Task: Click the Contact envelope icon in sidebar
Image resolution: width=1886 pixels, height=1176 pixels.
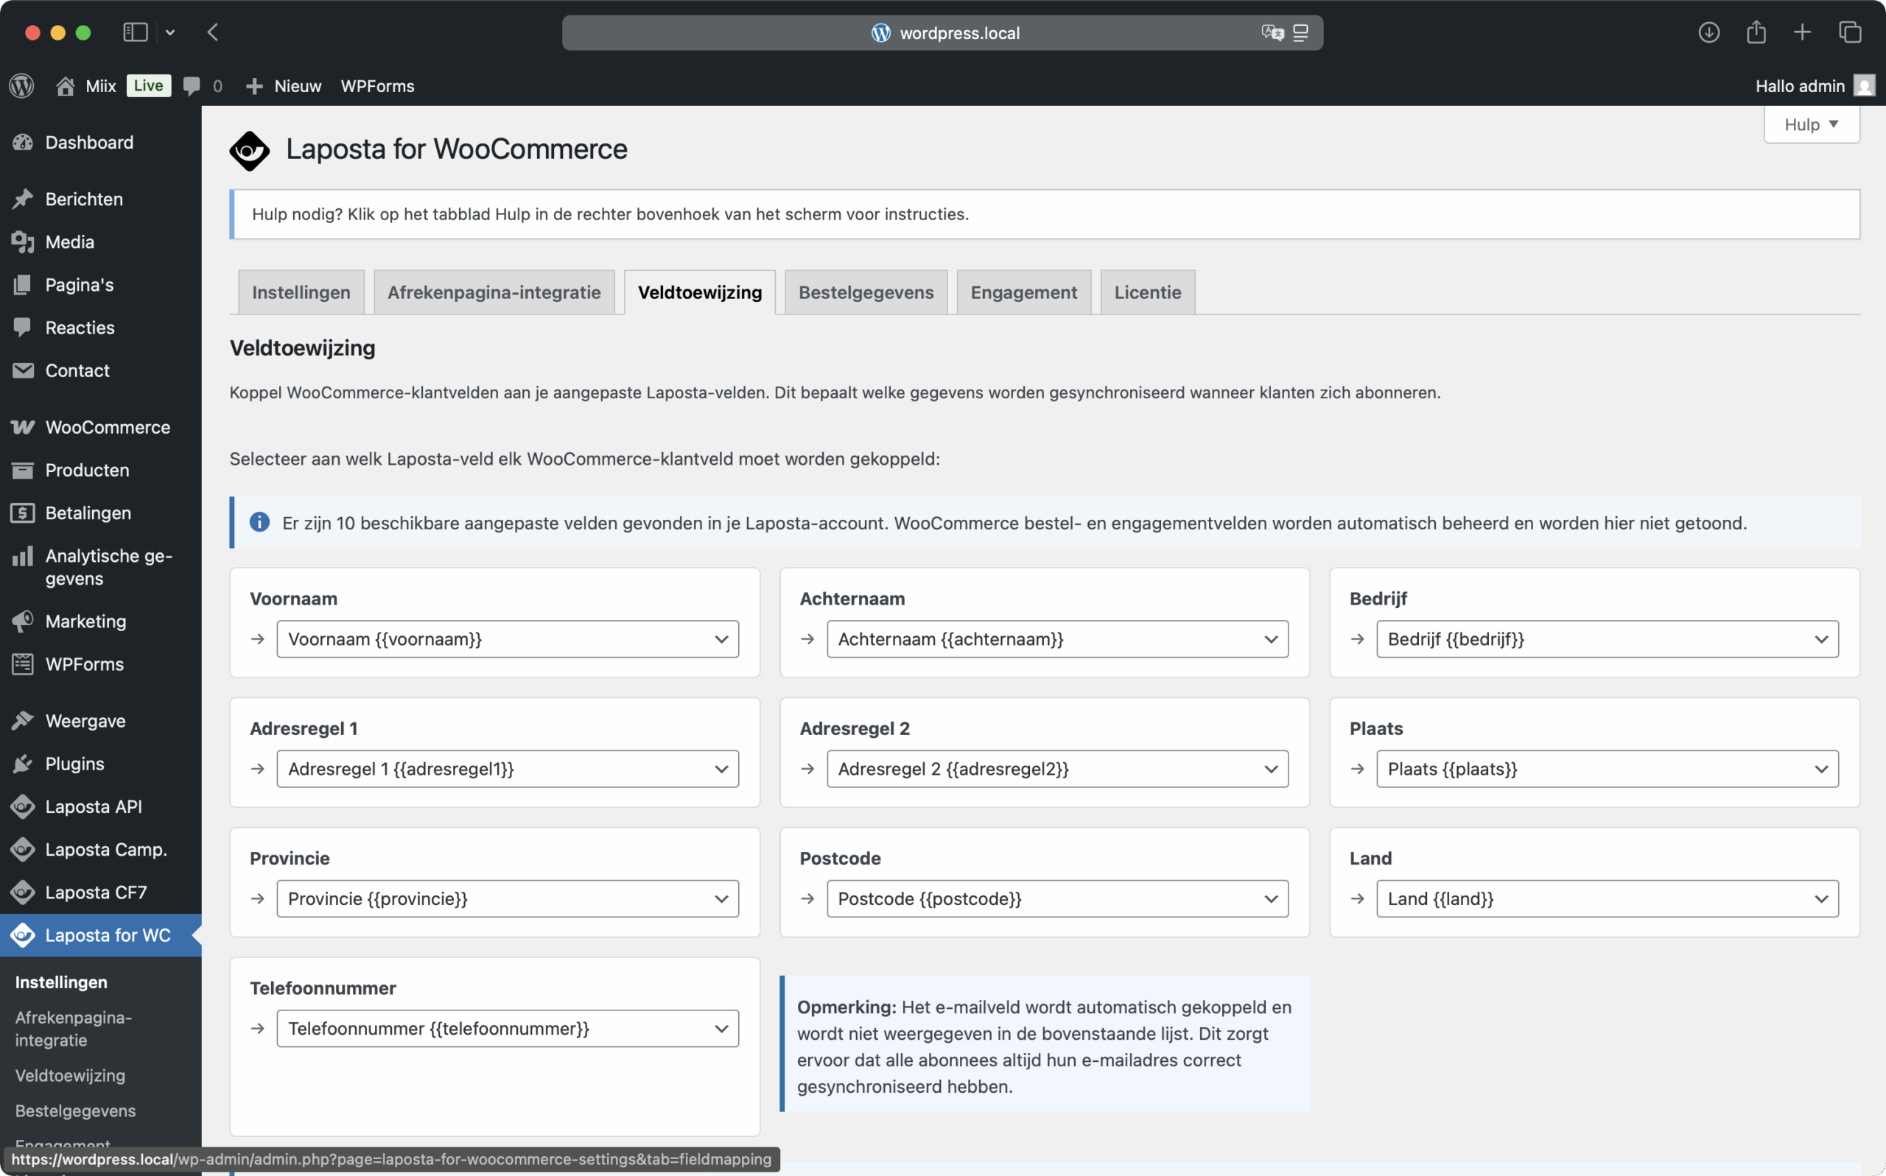Action: (23, 370)
